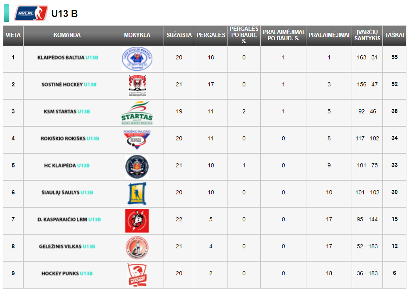The image size is (411, 294).
Task: Select Šiaulių Šaulys yellow-blue logo
Action: 137,194
